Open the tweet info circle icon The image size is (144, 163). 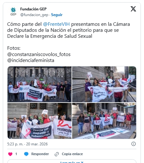pyautogui.click(x=133, y=144)
